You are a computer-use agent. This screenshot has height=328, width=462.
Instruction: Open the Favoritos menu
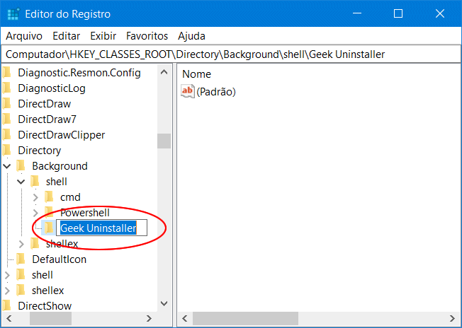(147, 35)
